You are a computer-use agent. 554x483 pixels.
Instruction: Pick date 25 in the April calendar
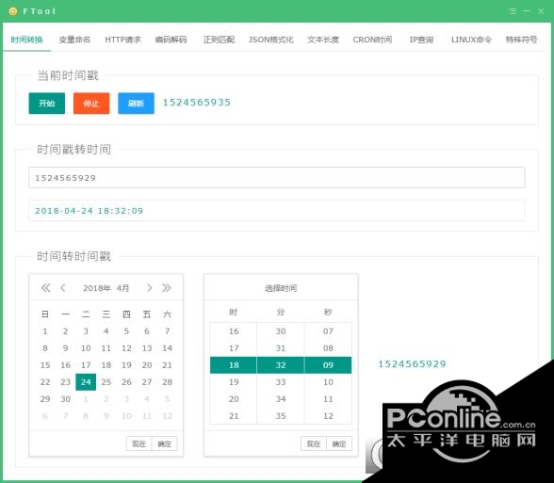[x=106, y=382]
